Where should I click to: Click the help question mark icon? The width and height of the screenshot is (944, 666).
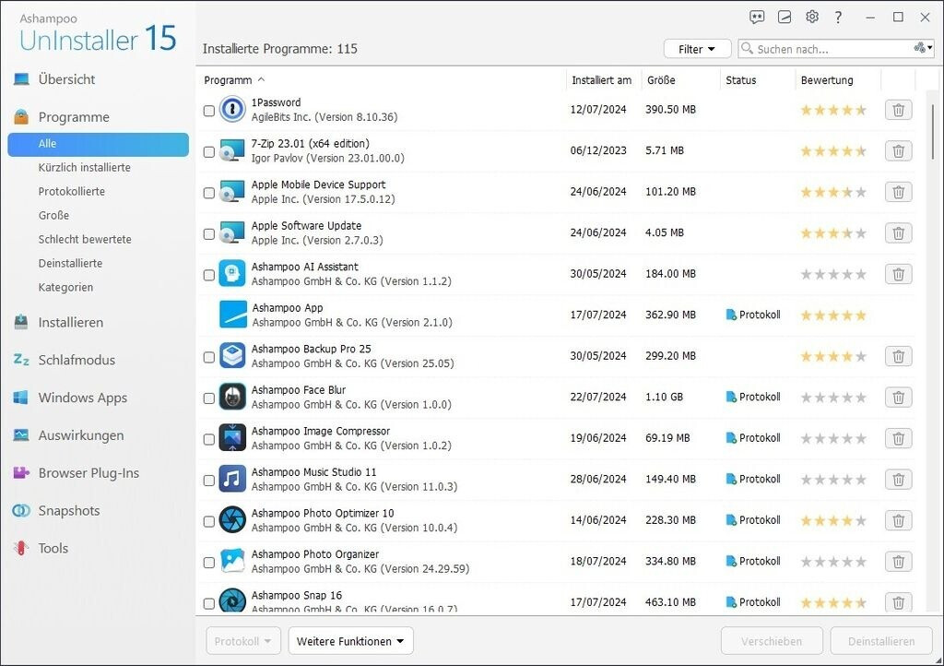[838, 17]
